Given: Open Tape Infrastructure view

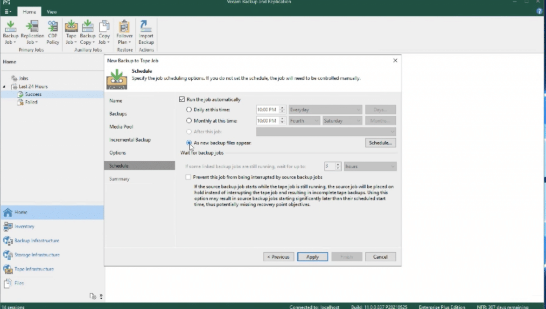Looking at the screenshot, I should click(x=52, y=269).
